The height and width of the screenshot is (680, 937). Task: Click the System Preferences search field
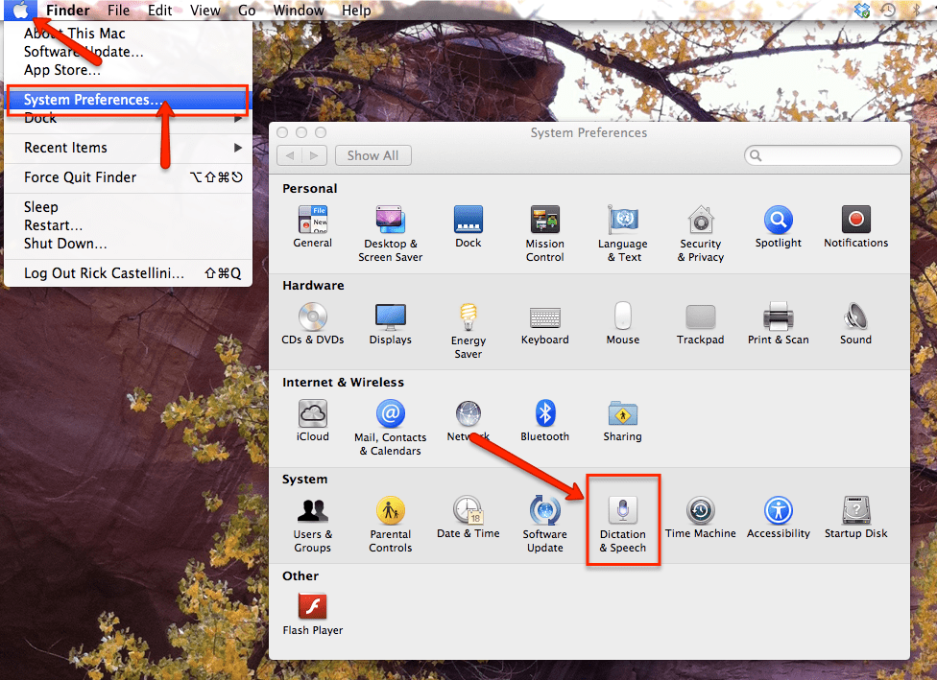tap(823, 155)
